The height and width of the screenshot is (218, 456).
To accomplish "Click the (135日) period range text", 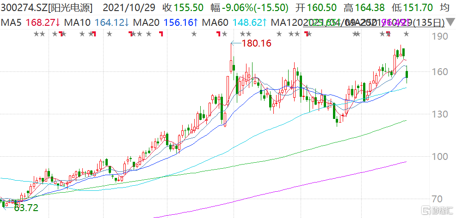I will pyautogui.click(x=428, y=22).
